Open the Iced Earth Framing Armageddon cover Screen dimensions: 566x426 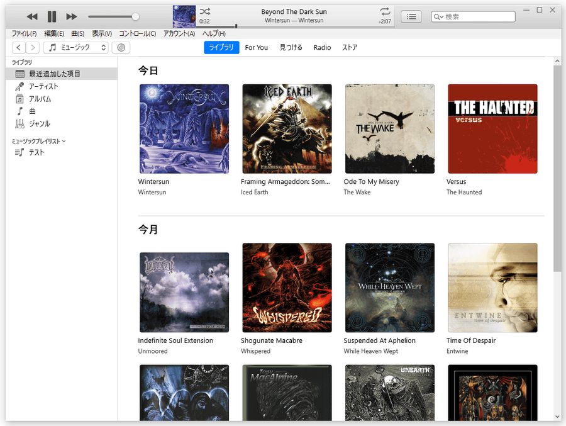point(287,129)
